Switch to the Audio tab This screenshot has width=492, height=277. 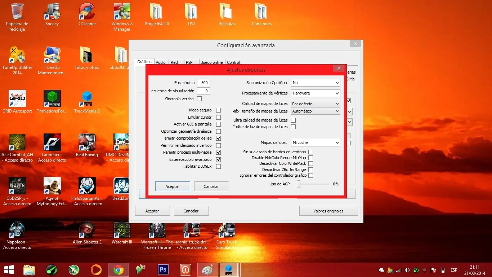pos(161,62)
